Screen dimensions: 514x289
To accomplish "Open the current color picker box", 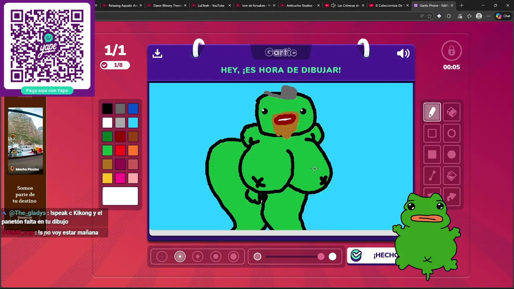I will coord(120,196).
